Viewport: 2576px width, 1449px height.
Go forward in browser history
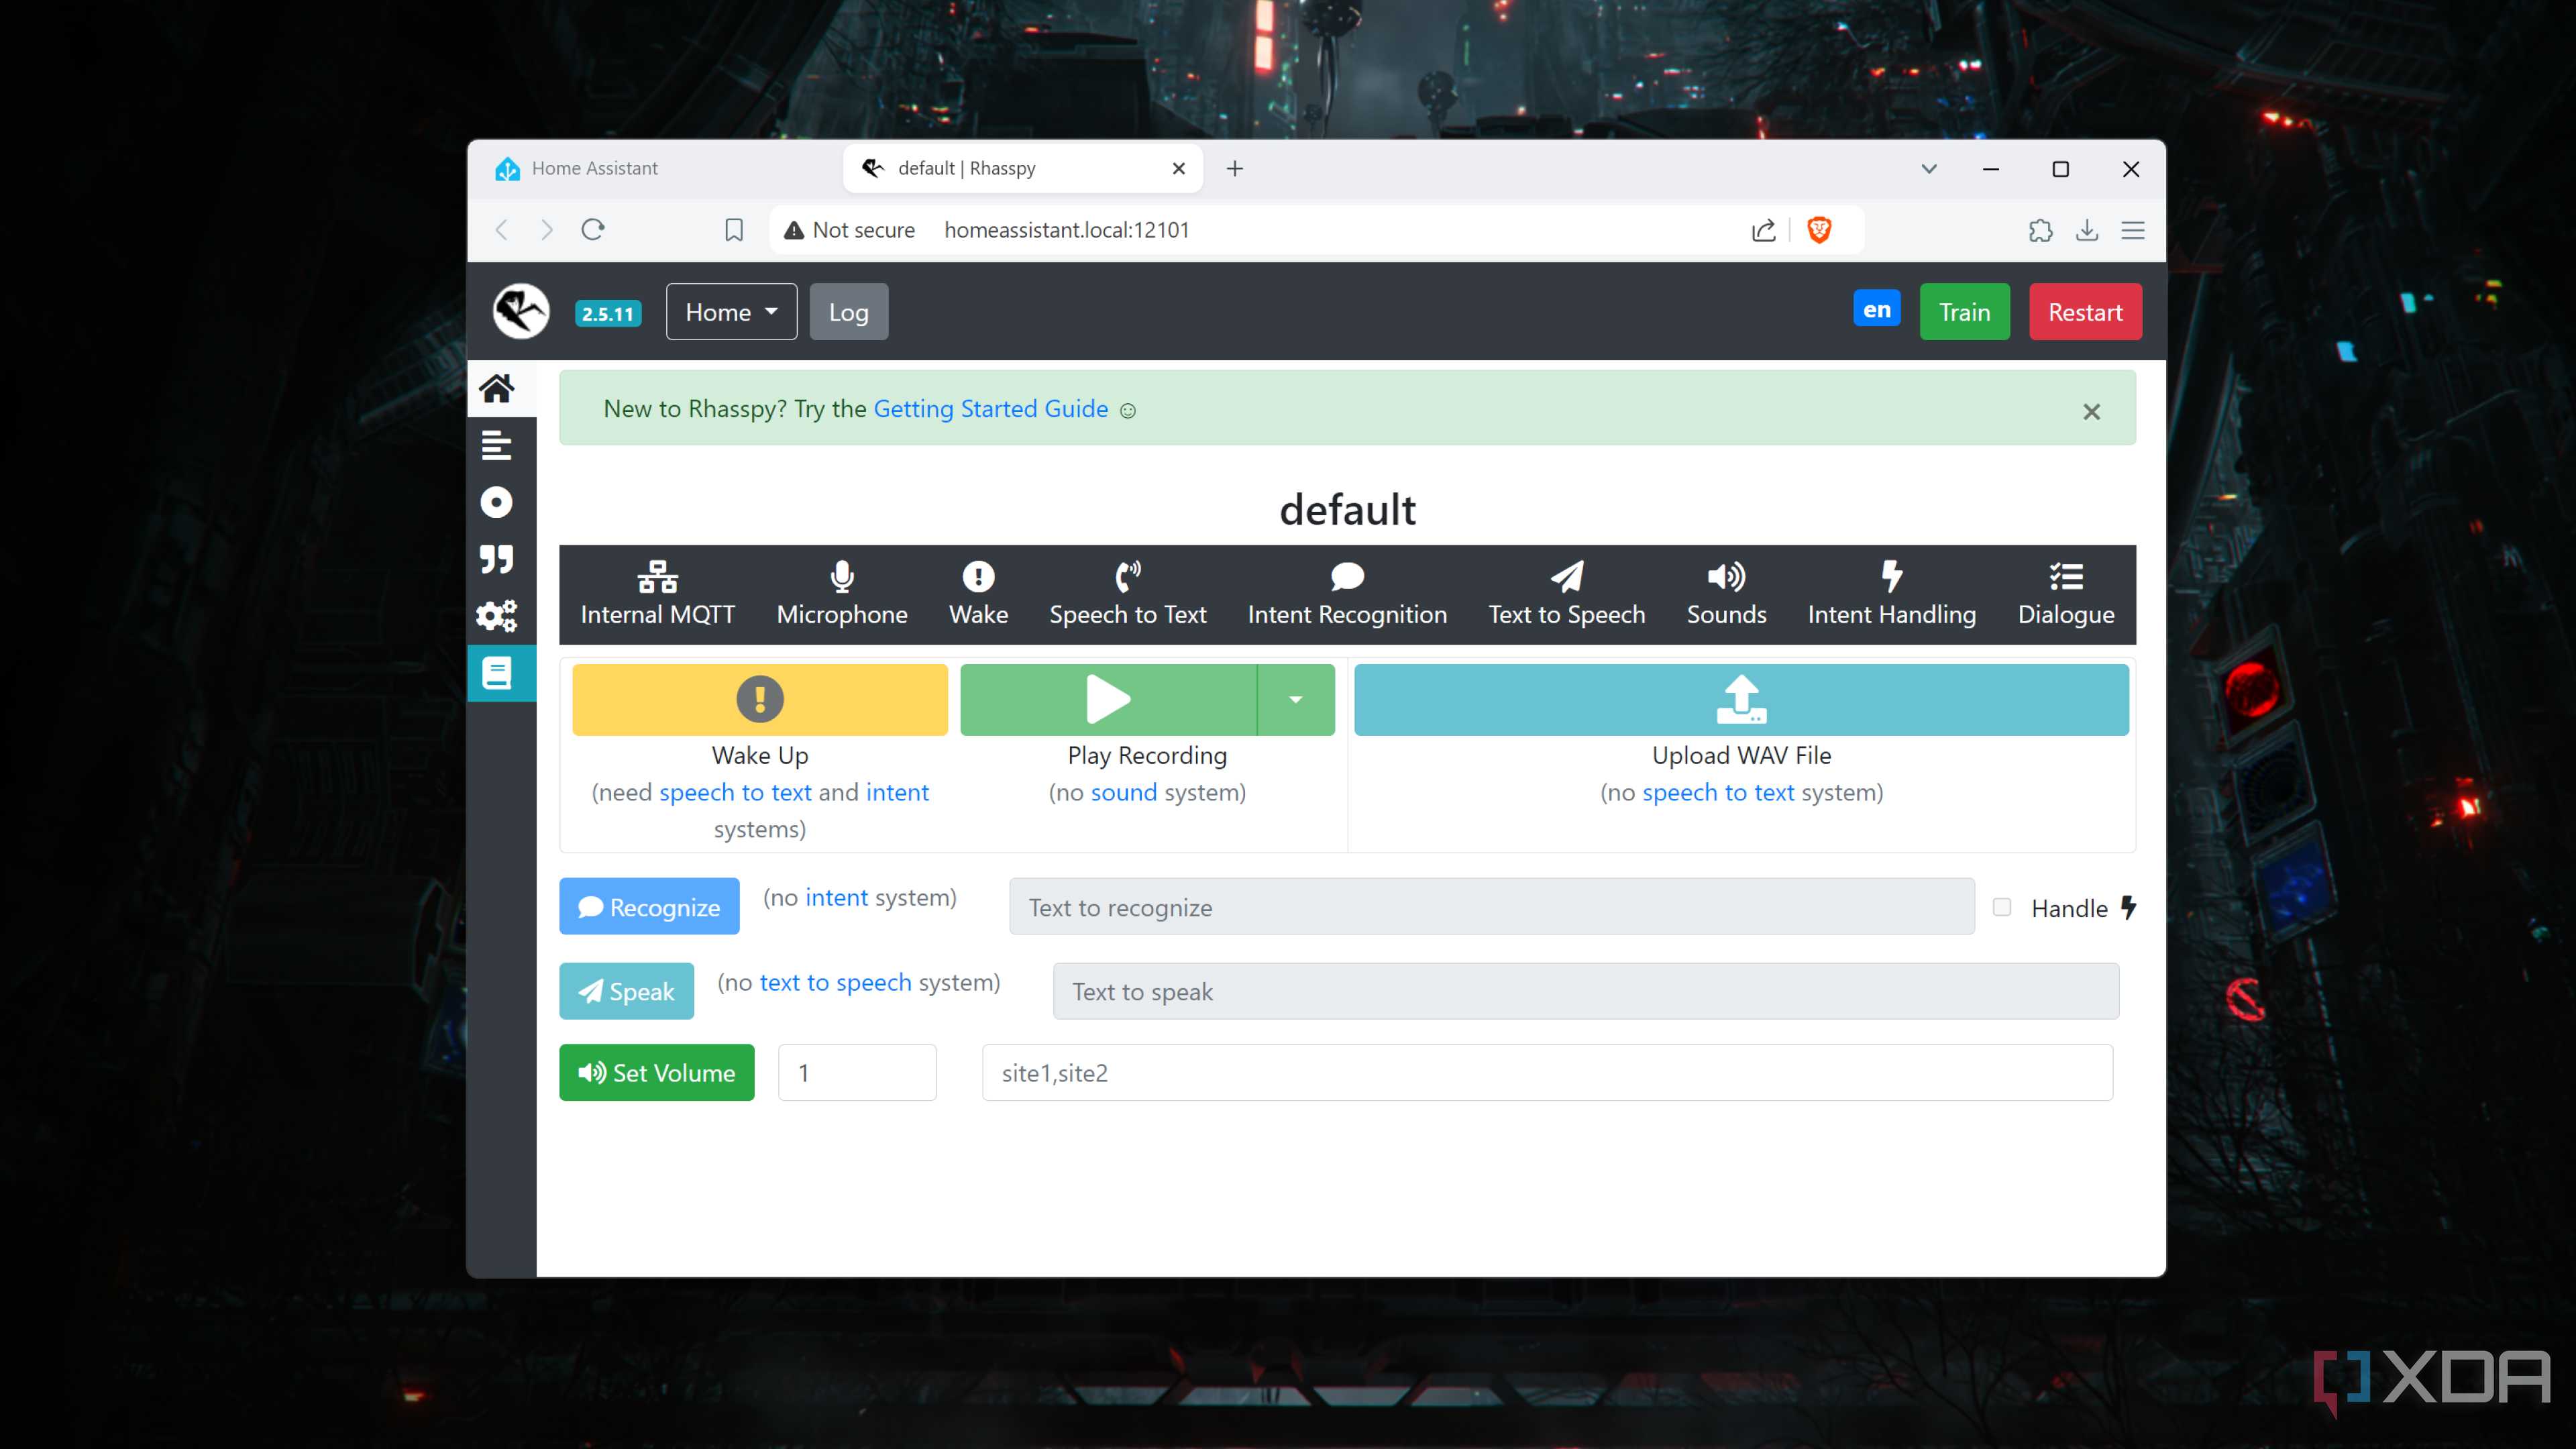coord(547,230)
